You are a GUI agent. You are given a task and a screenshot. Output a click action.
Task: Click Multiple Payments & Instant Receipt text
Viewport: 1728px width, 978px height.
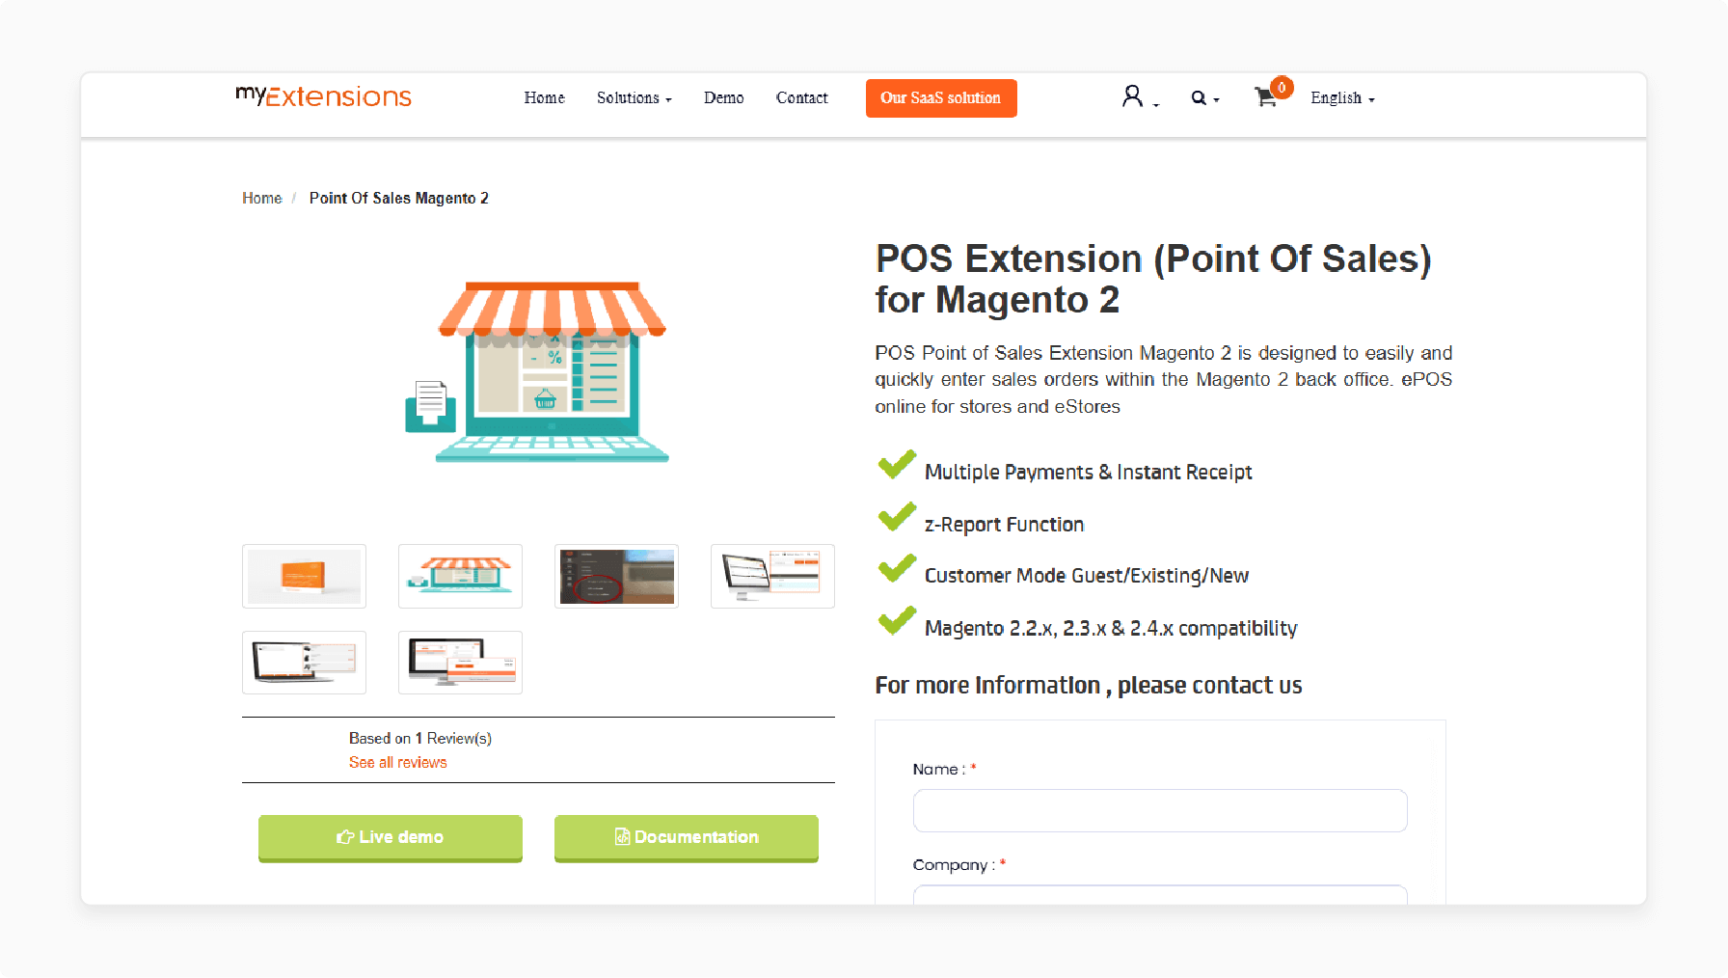point(1088,472)
